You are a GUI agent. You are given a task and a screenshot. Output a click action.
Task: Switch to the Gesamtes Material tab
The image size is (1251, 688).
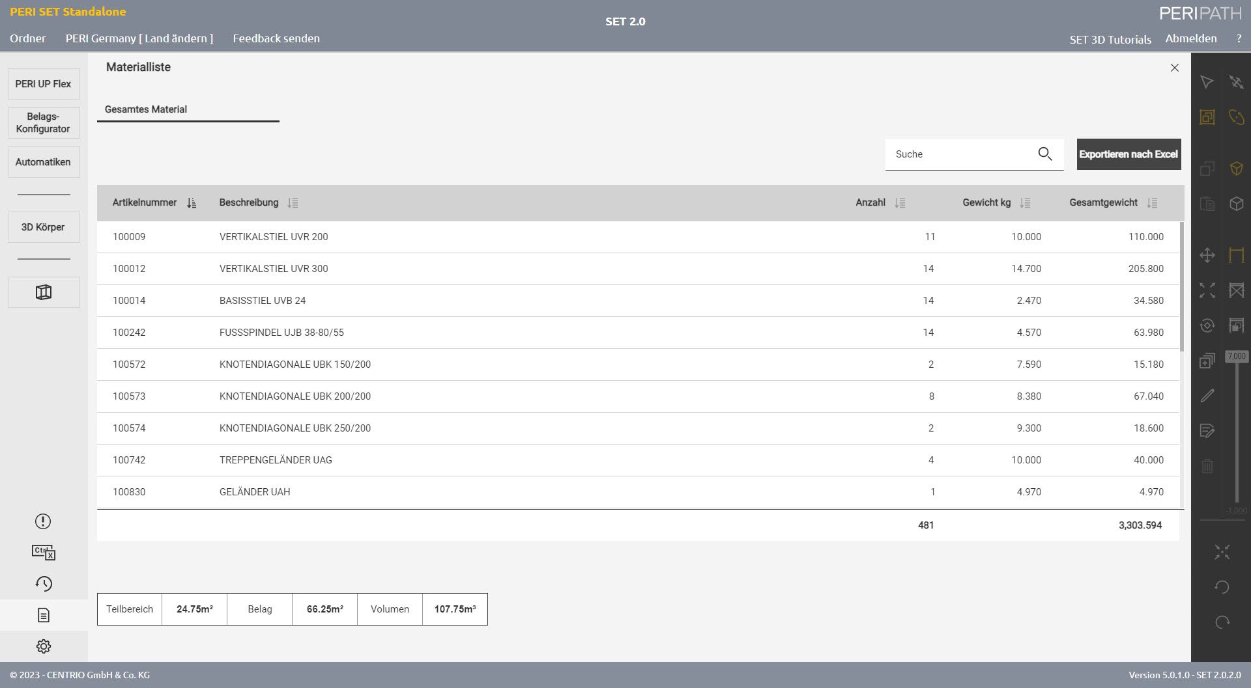click(x=146, y=109)
